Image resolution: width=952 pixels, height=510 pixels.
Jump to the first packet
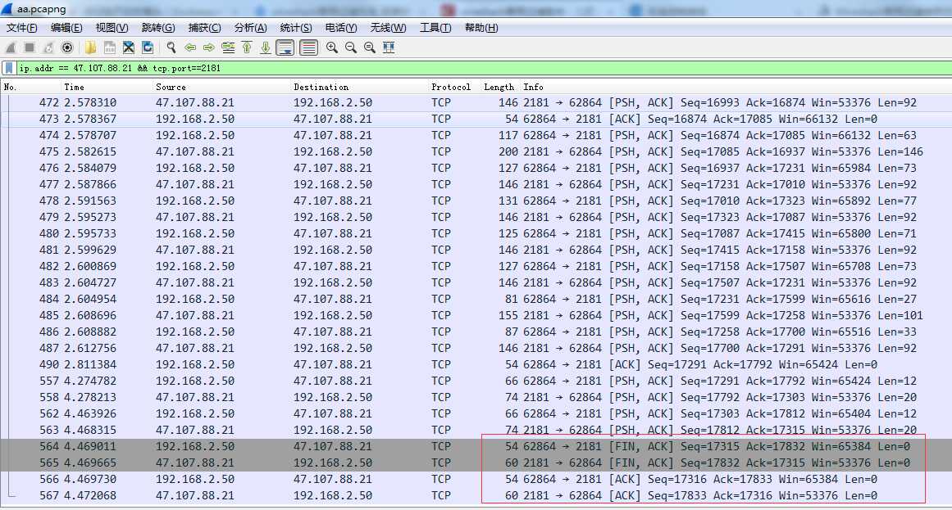tap(247, 47)
